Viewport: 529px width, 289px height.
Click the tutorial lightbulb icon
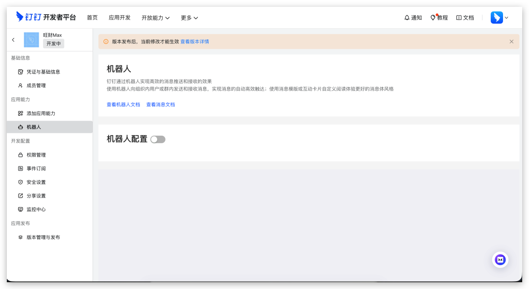pos(433,18)
